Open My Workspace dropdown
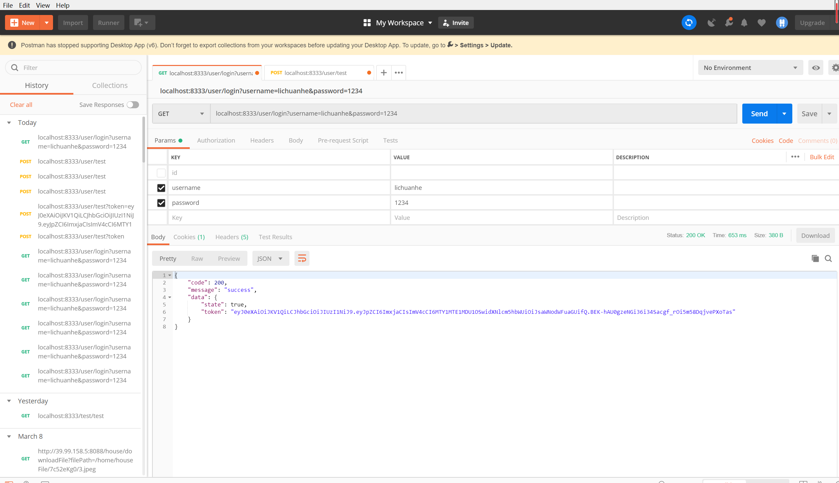839x483 pixels. 397,23
